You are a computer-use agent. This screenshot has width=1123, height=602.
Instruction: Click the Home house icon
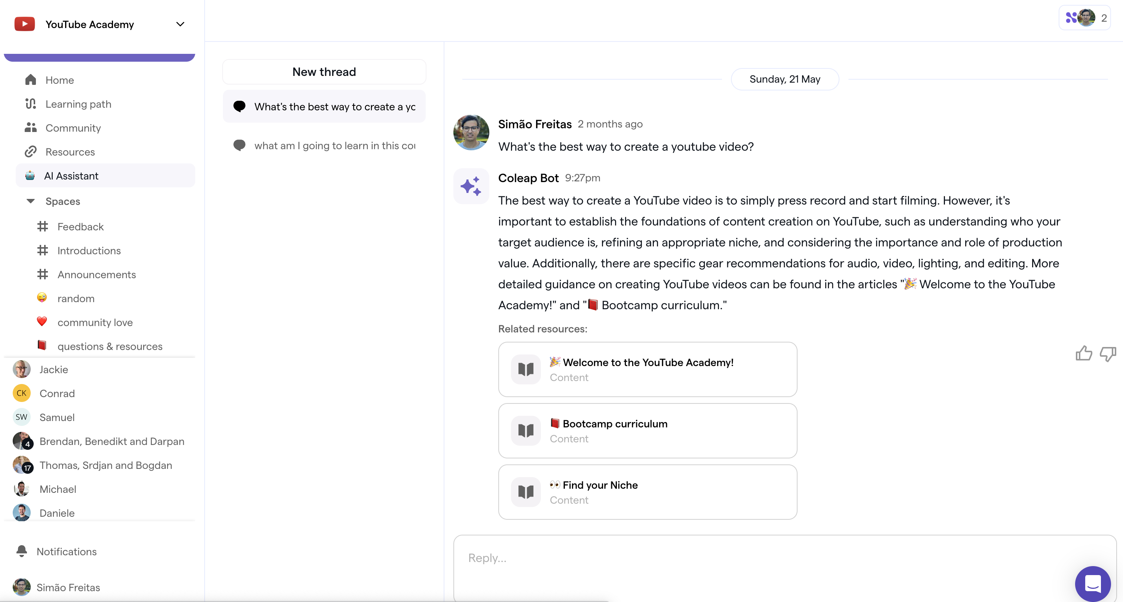coord(31,80)
